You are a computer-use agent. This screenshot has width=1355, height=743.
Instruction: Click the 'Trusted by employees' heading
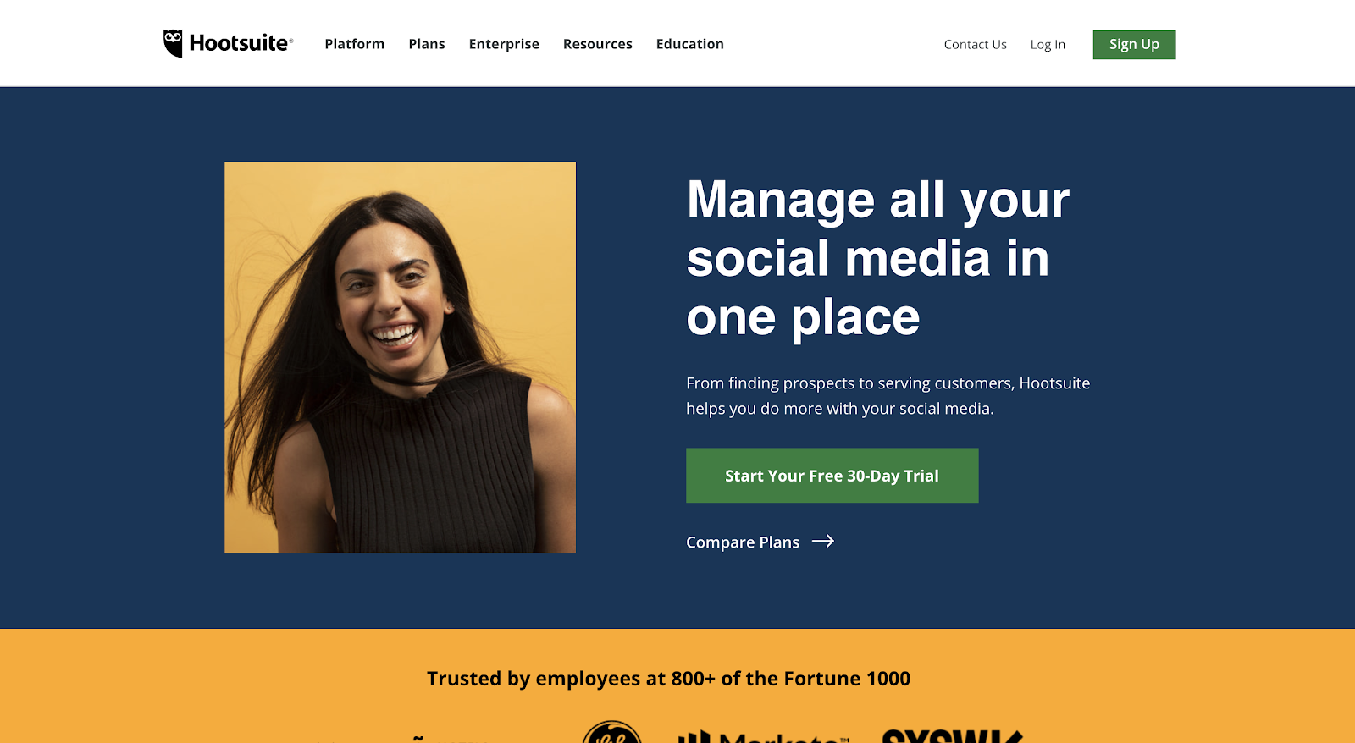pyautogui.click(x=668, y=679)
